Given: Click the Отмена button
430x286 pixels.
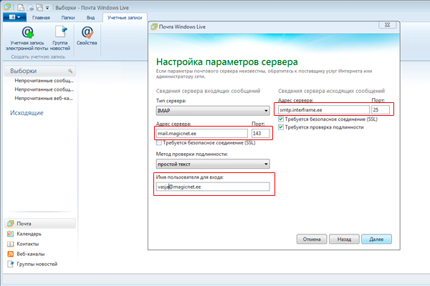Looking at the screenshot, I should 312,239.
